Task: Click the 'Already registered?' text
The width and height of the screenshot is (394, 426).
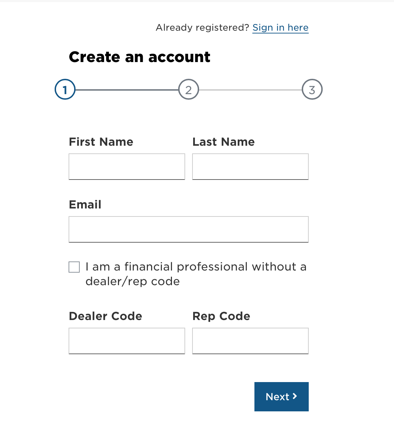Action: (x=202, y=28)
